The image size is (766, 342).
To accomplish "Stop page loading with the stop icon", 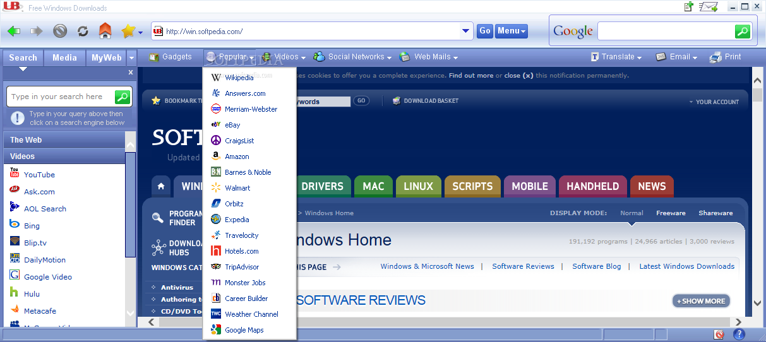I will click(60, 31).
